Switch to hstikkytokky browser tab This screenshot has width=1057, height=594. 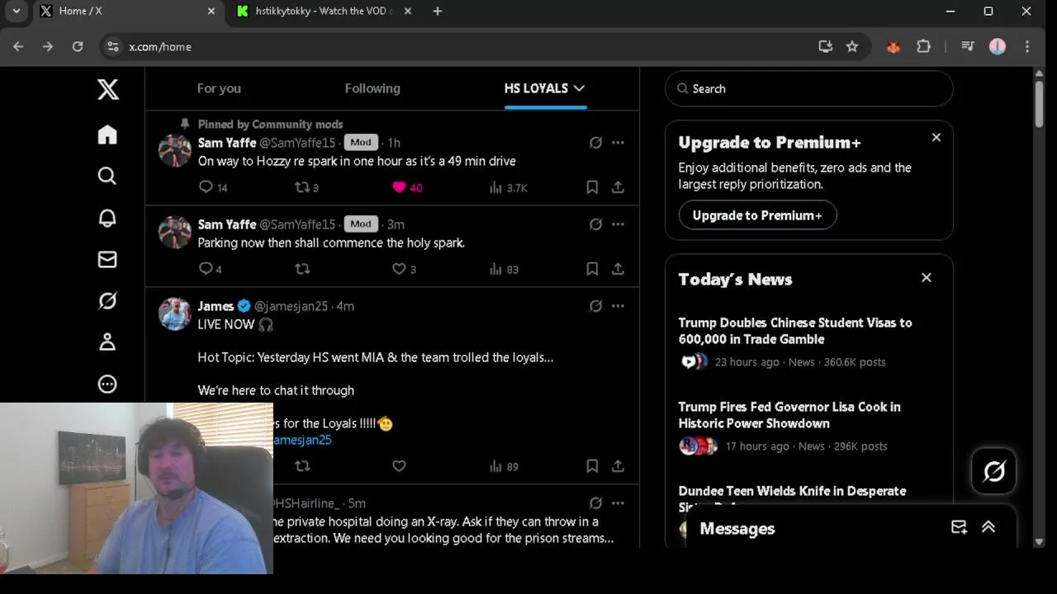(x=323, y=12)
